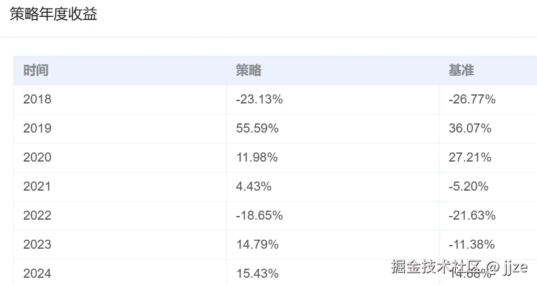
Task: Click the 2019 strategy value 55.59%
Action: 257,128
